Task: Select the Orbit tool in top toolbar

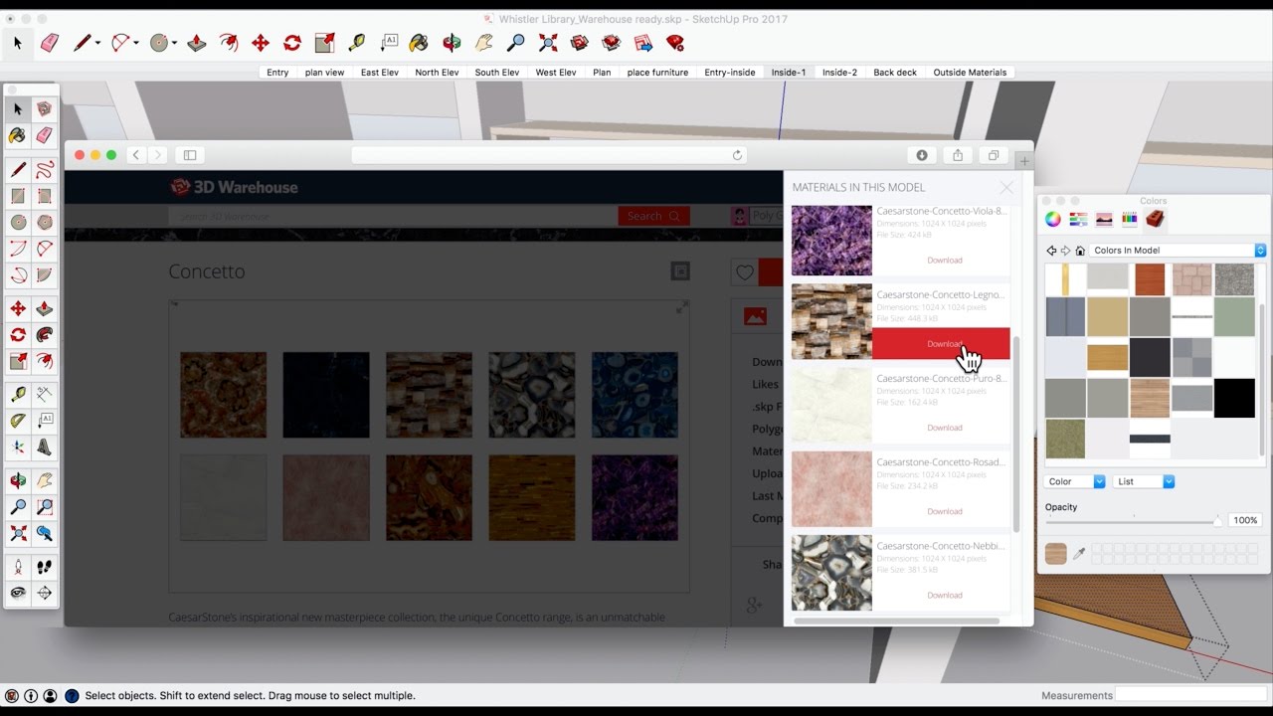Action: tap(452, 43)
